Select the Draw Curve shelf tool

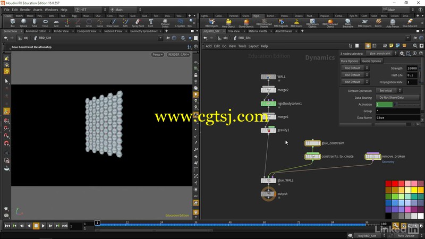pos(113,23)
